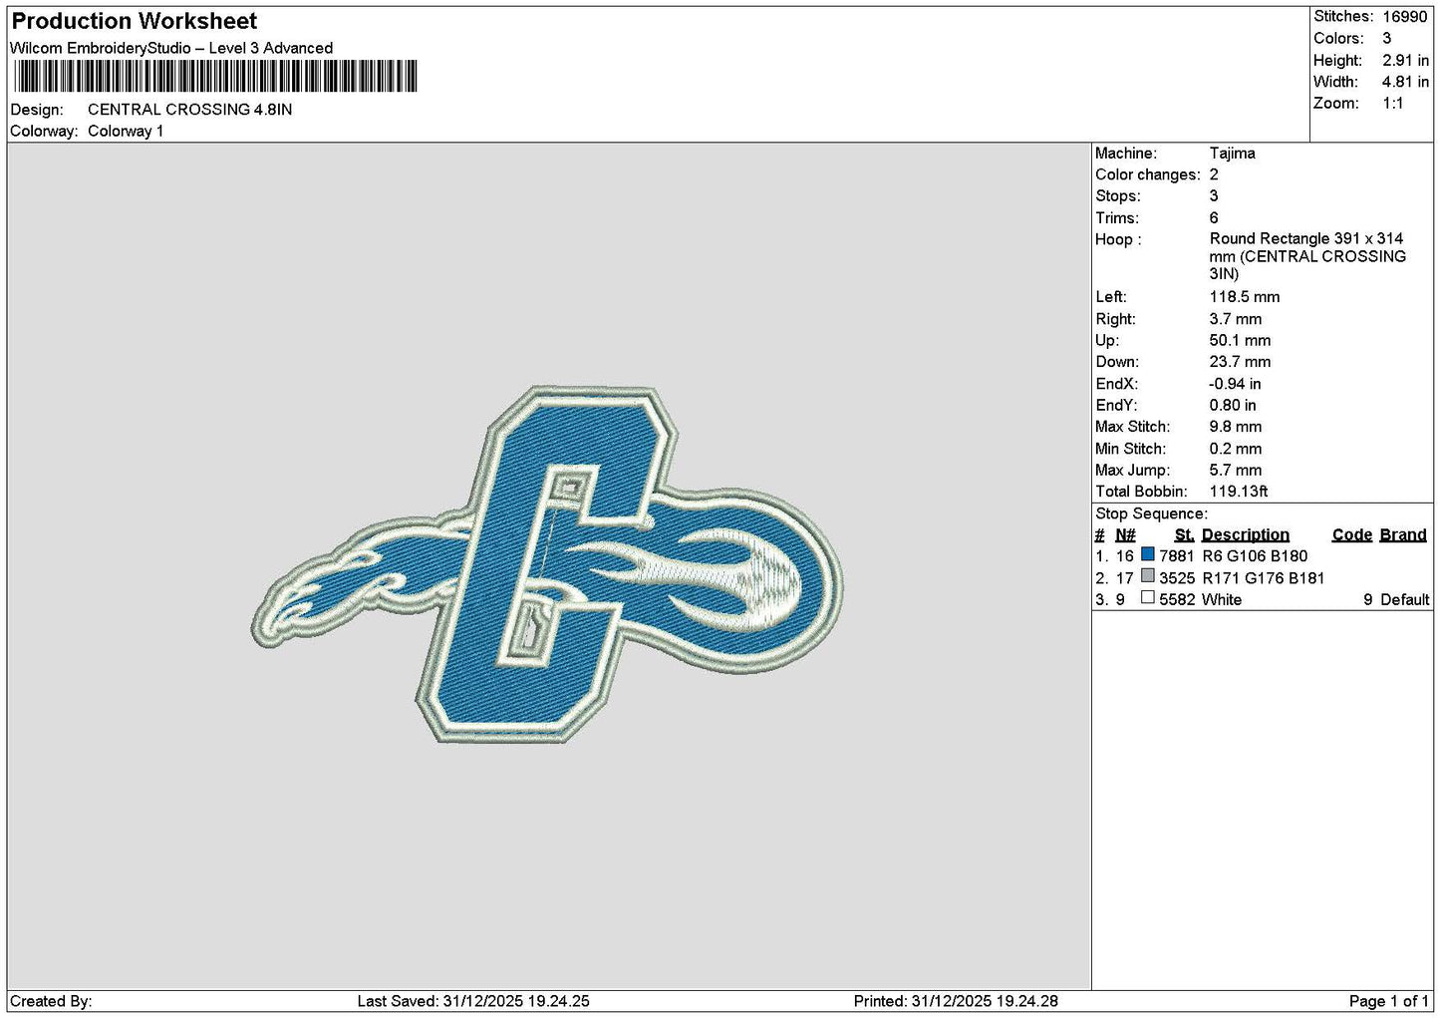
Task: Click the blue color swatch for thread 7881
Action: 1148,554
